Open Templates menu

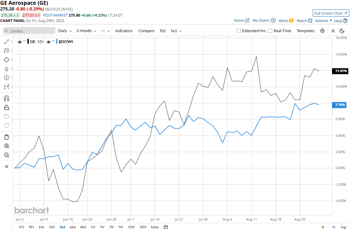tap(305, 31)
